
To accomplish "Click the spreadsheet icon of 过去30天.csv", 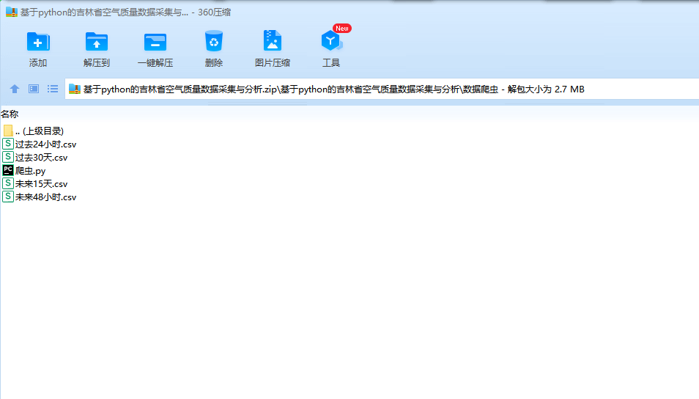I will 7,157.
